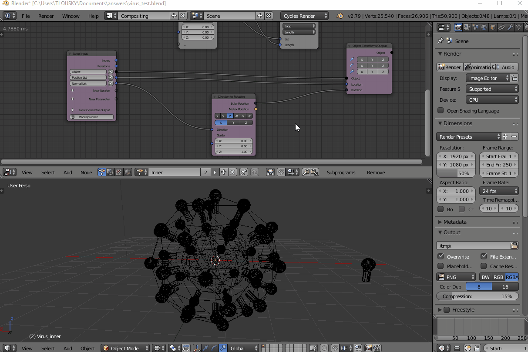Image resolution: width=528 pixels, height=352 pixels.
Task: Open the Device dropdown set to CPU
Action: (491, 100)
